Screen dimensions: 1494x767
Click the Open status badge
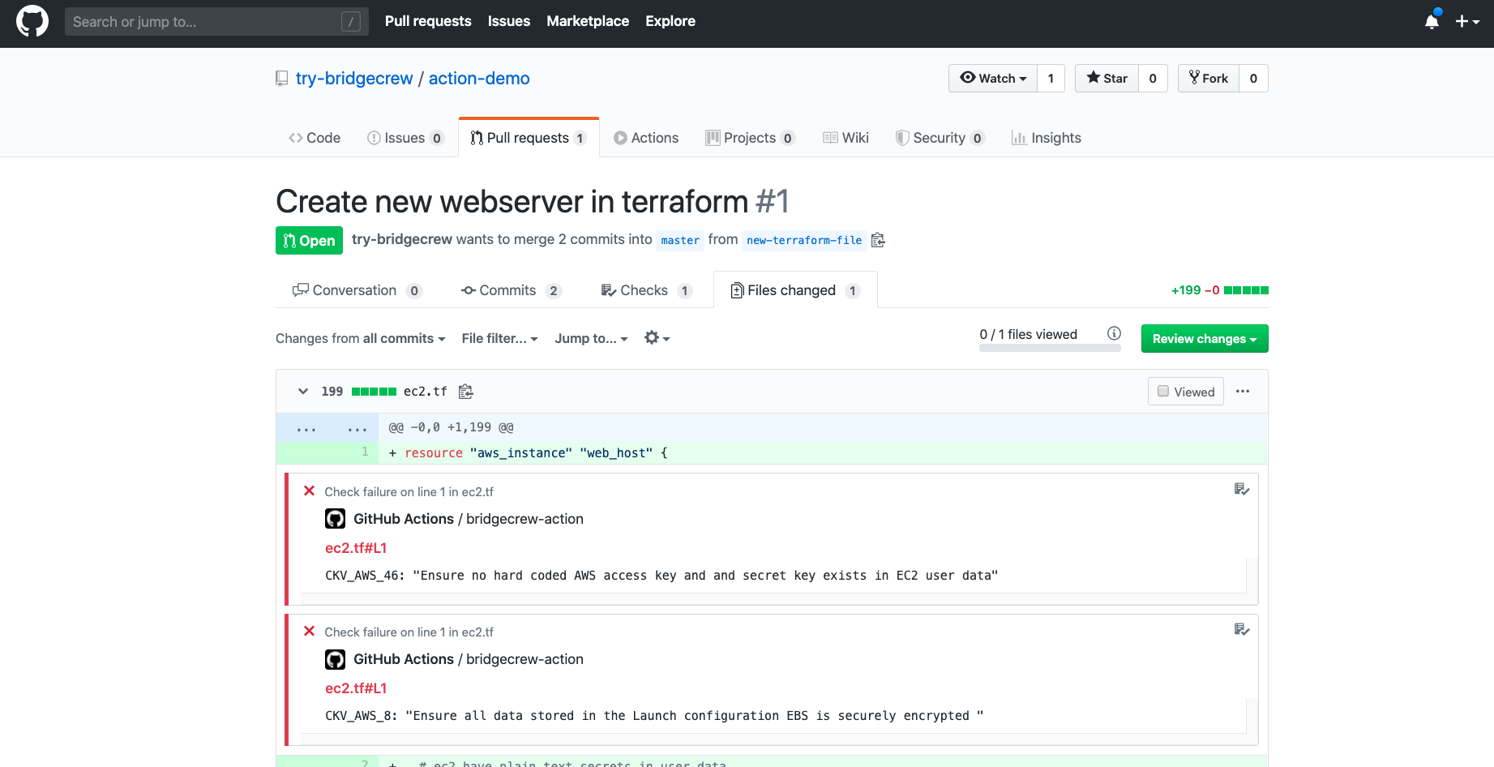[x=309, y=241]
